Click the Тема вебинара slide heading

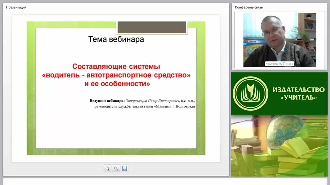(x=116, y=39)
